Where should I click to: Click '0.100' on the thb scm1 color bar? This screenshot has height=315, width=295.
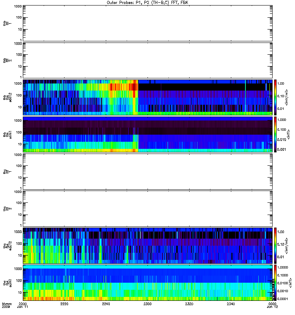tap(282, 130)
